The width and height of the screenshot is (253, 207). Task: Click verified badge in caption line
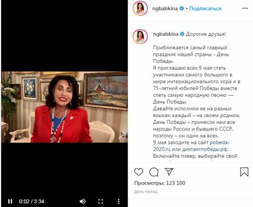[182, 34]
